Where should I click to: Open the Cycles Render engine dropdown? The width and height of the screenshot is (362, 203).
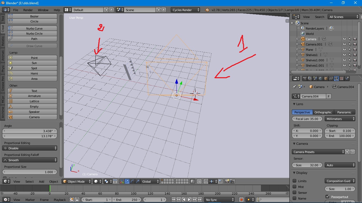click(186, 10)
